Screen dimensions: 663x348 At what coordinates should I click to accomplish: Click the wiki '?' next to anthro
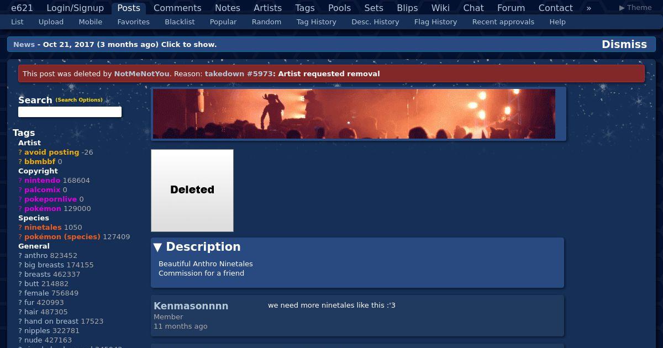20,256
